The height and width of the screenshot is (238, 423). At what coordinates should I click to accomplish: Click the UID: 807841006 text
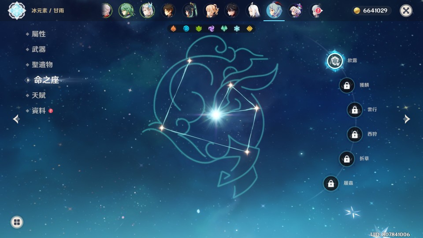[x=390, y=234]
